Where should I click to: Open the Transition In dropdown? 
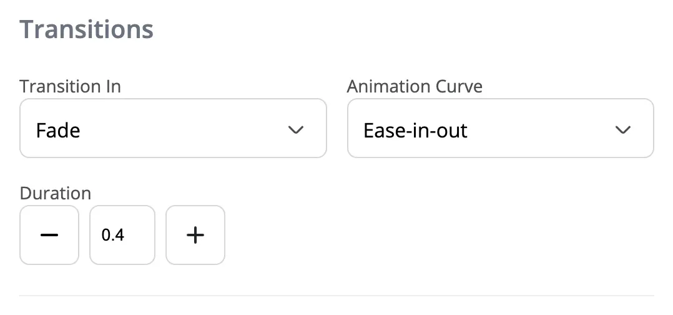[173, 128]
